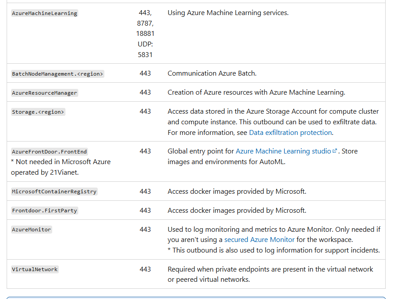Click the external-link icon after Azure Machine Learning studio
This screenshot has height=299, width=406.
click(x=334, y=151)
